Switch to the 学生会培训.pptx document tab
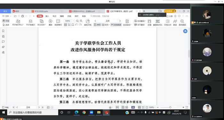 tap(47, 11)
